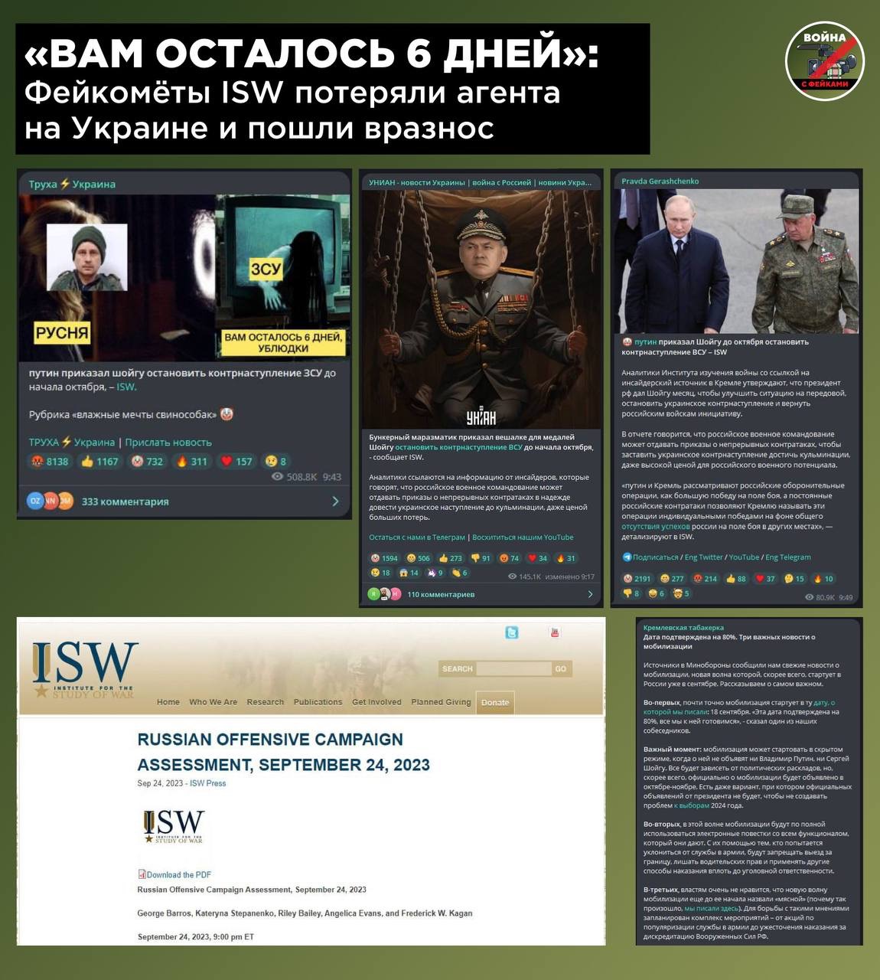This screenshot has width=880, height=980.
Task: Open the Shoigu on swing illustration
Action: 481,309
